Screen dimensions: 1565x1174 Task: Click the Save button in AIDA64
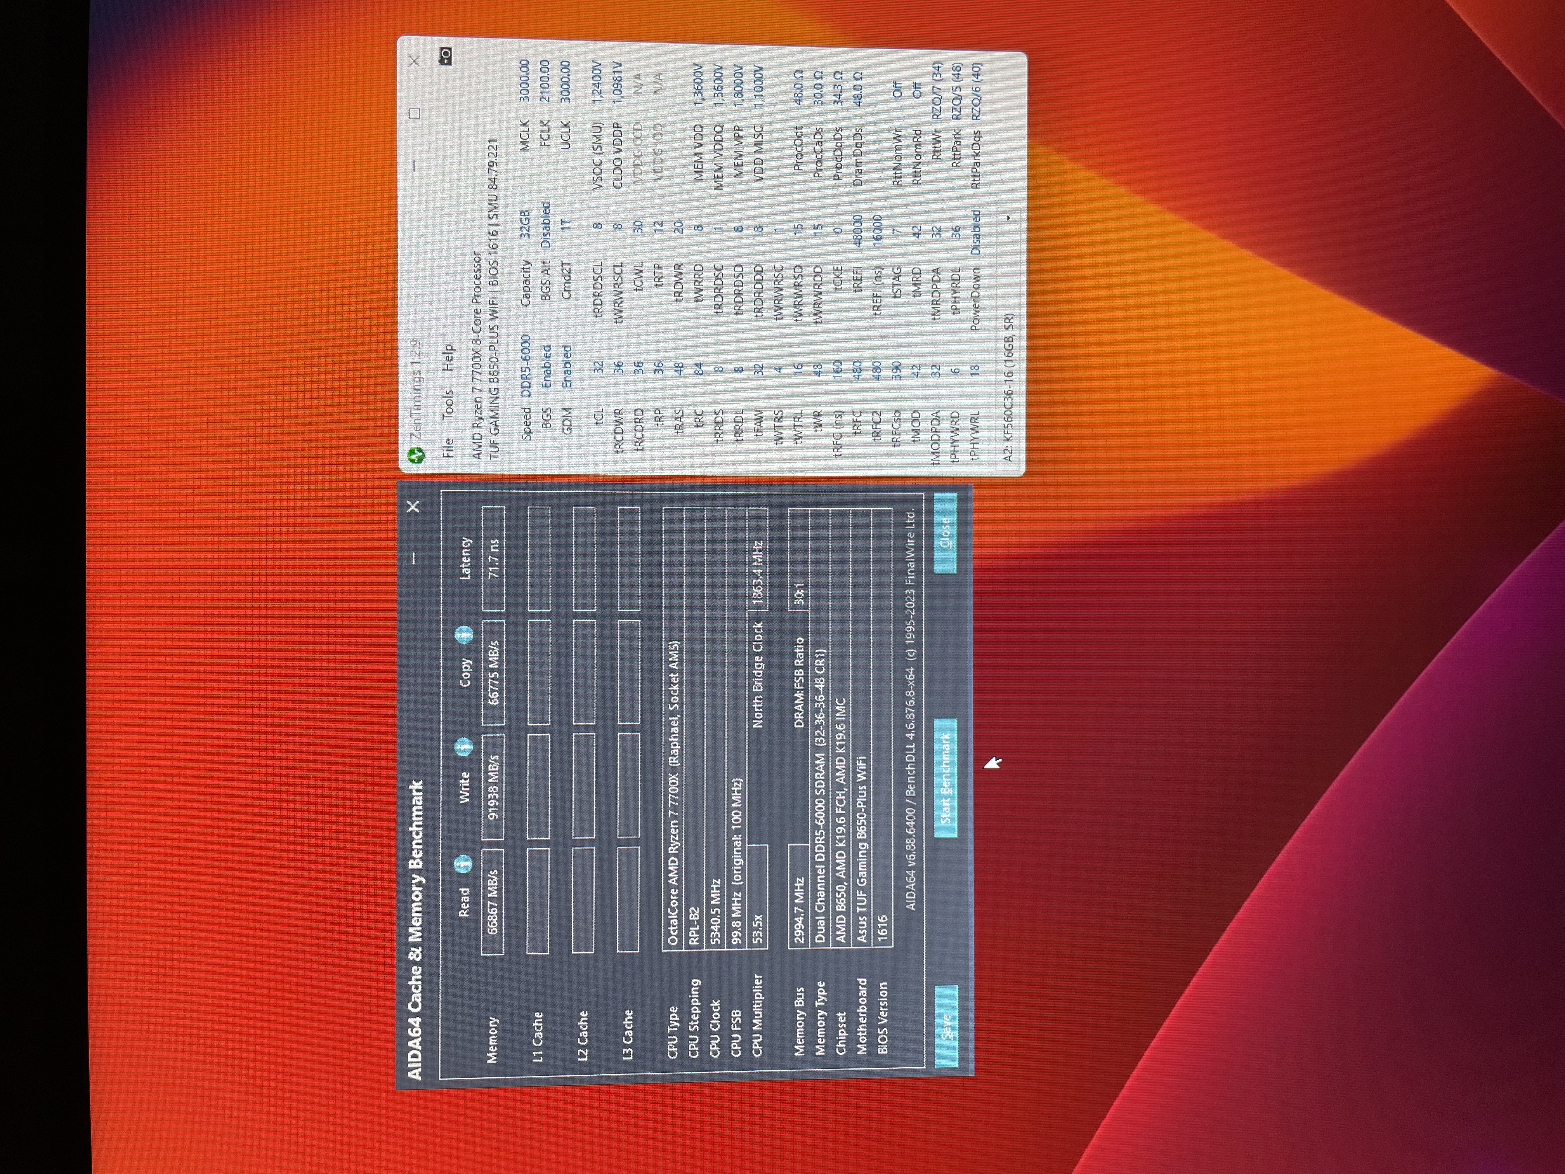946,1025
